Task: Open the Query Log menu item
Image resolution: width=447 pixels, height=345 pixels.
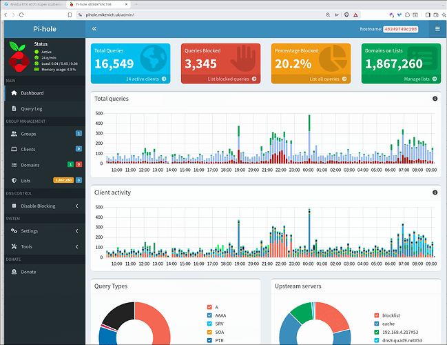Action: [x=45, y=108]
